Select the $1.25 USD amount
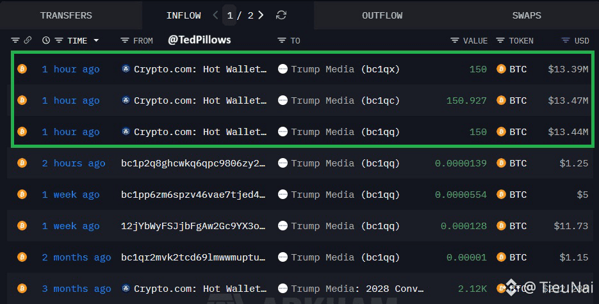Viewport: 599px width, 304px height. point(574,163)
